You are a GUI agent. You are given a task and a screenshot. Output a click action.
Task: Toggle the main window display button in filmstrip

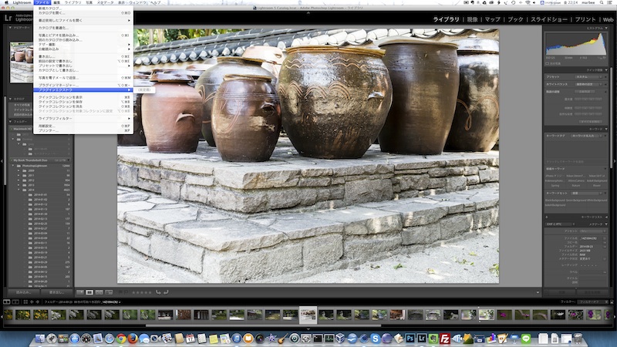coord(7,302)
